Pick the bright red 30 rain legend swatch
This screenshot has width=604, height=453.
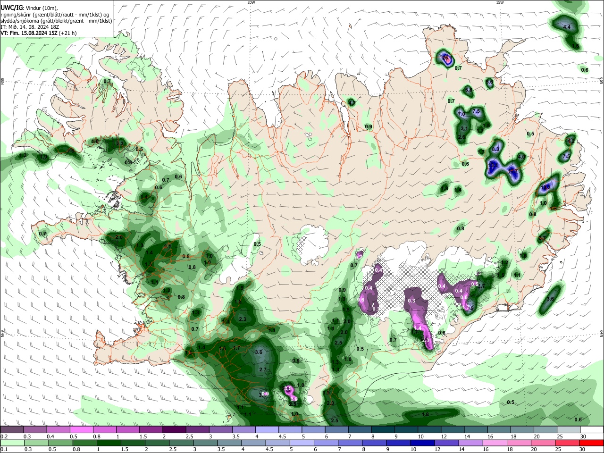click(591, 443)
